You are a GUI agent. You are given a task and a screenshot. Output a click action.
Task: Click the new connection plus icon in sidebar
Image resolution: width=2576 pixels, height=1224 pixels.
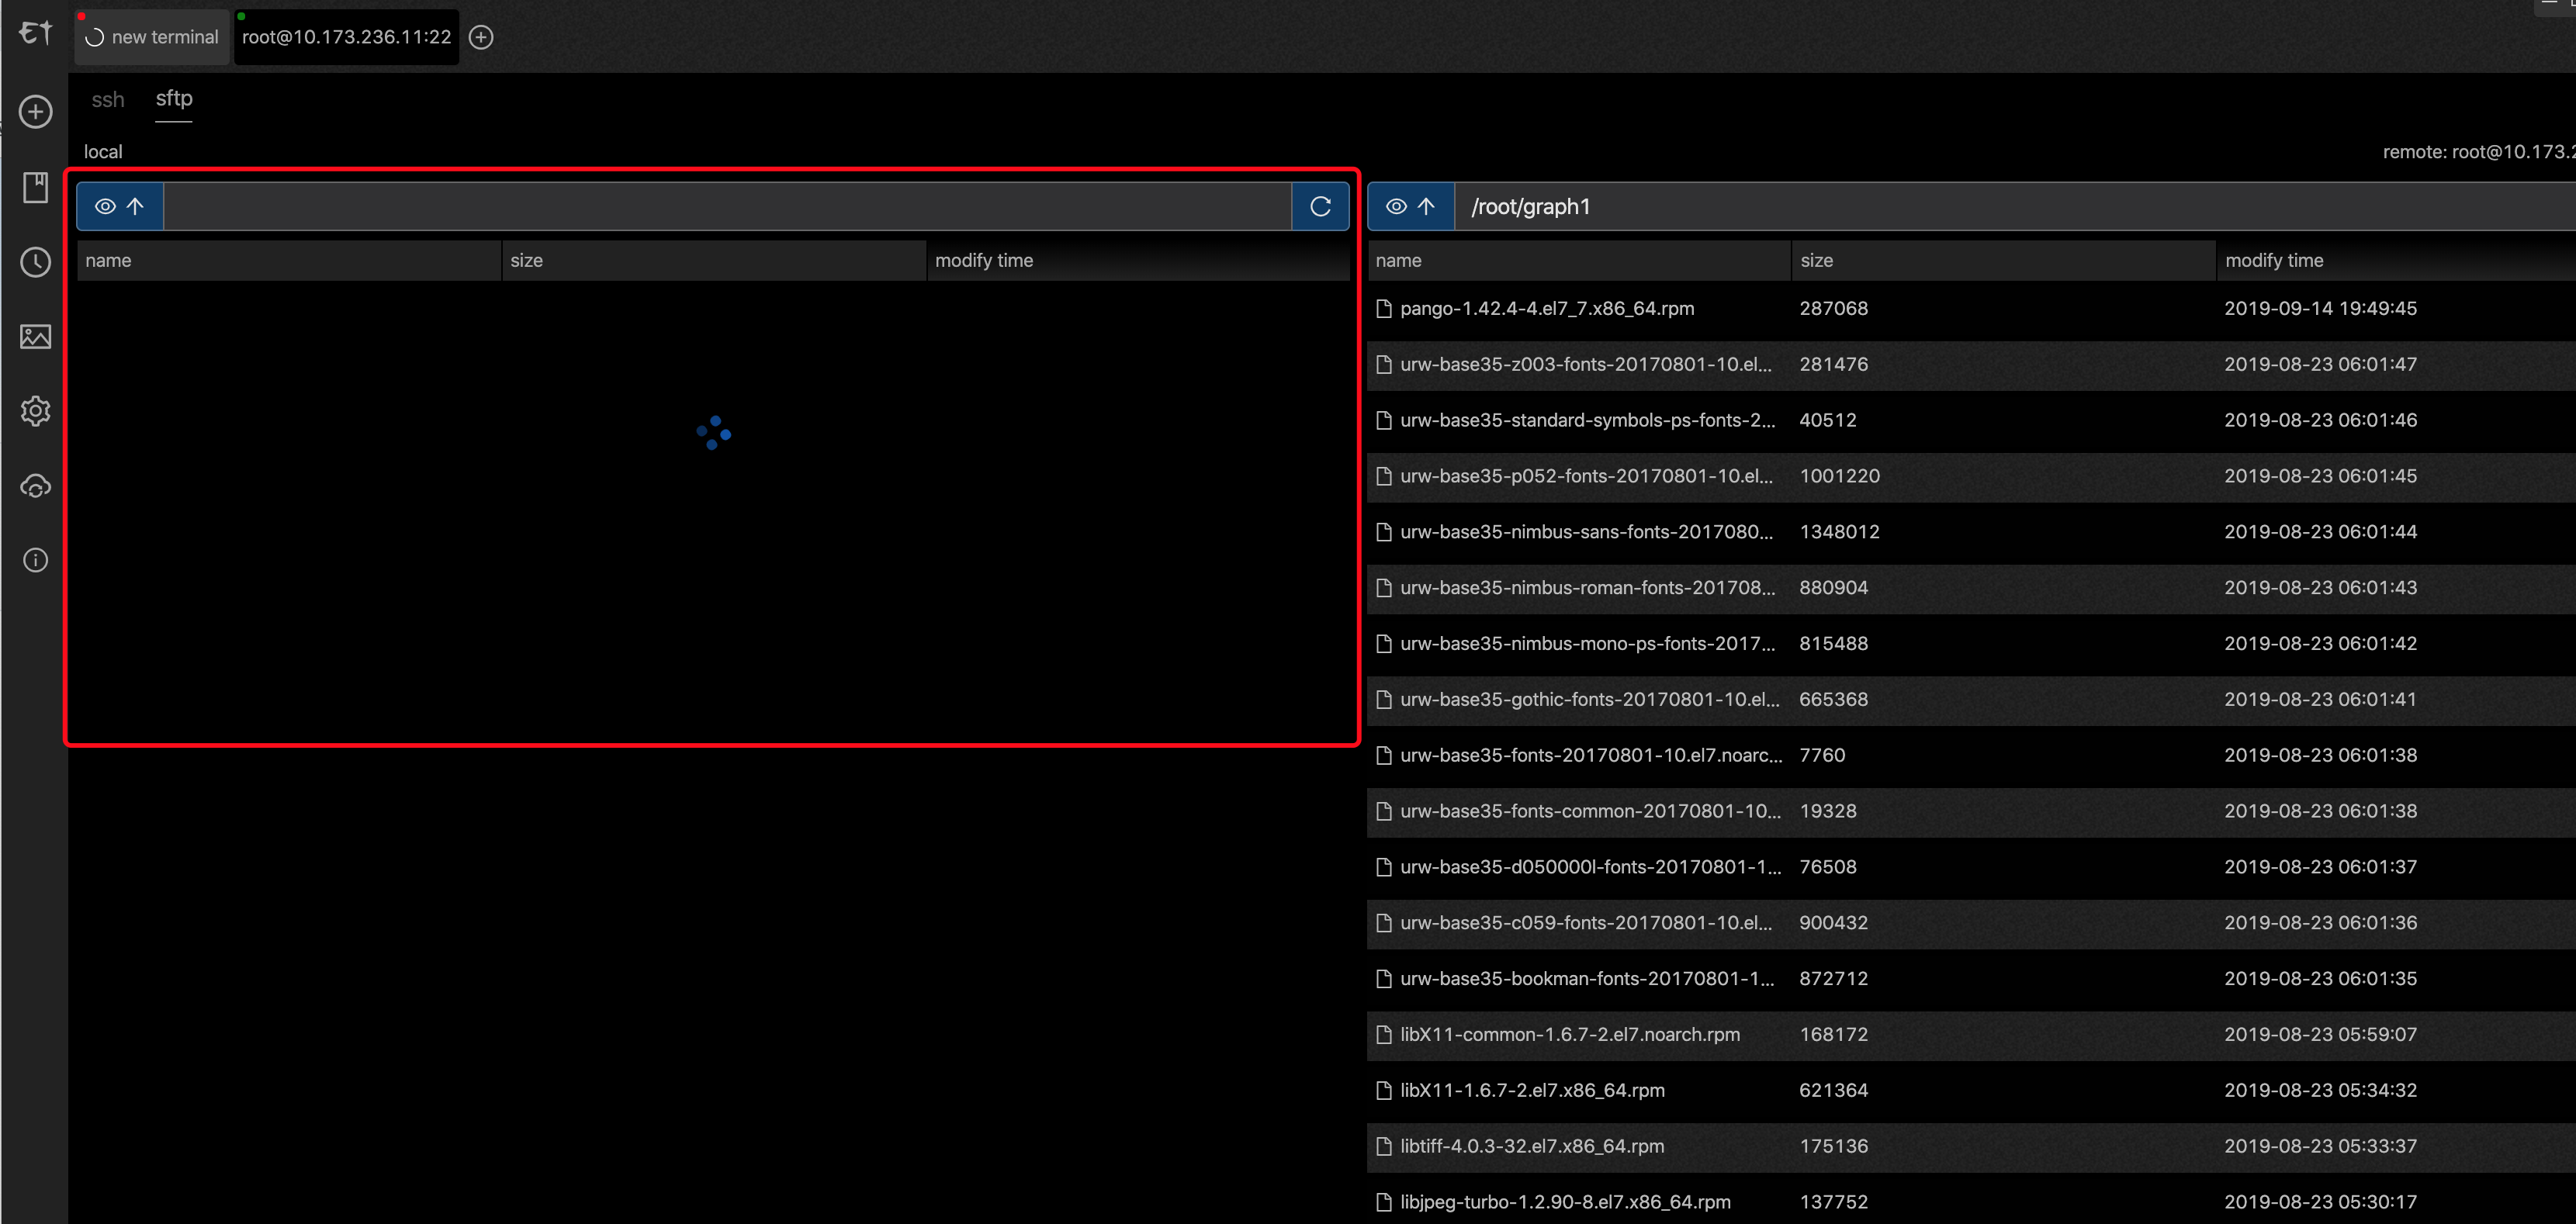pos(36,112)
